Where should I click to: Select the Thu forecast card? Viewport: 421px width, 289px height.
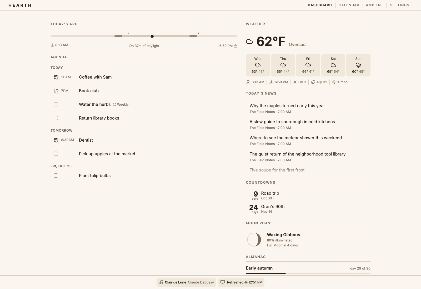point(283,65)
